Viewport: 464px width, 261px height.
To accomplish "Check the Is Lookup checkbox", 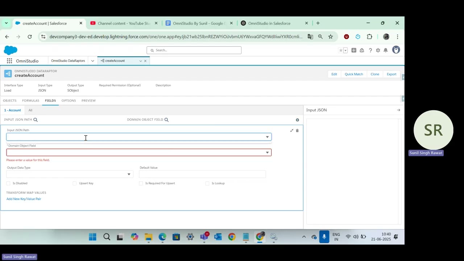I will [207, 183].
